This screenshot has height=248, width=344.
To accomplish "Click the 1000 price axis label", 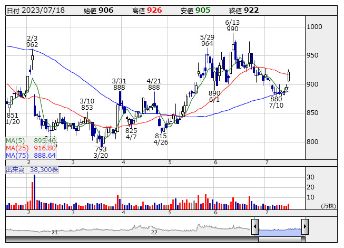I will [x=314, y=27].
